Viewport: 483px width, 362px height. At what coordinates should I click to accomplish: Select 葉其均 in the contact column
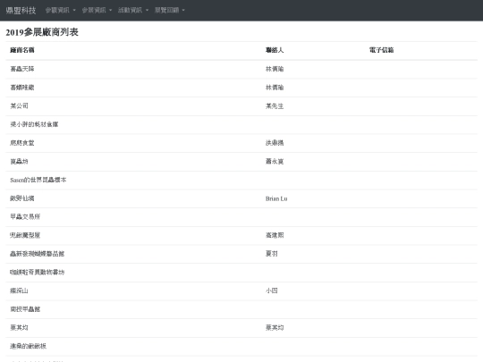(x=275, y=327)
